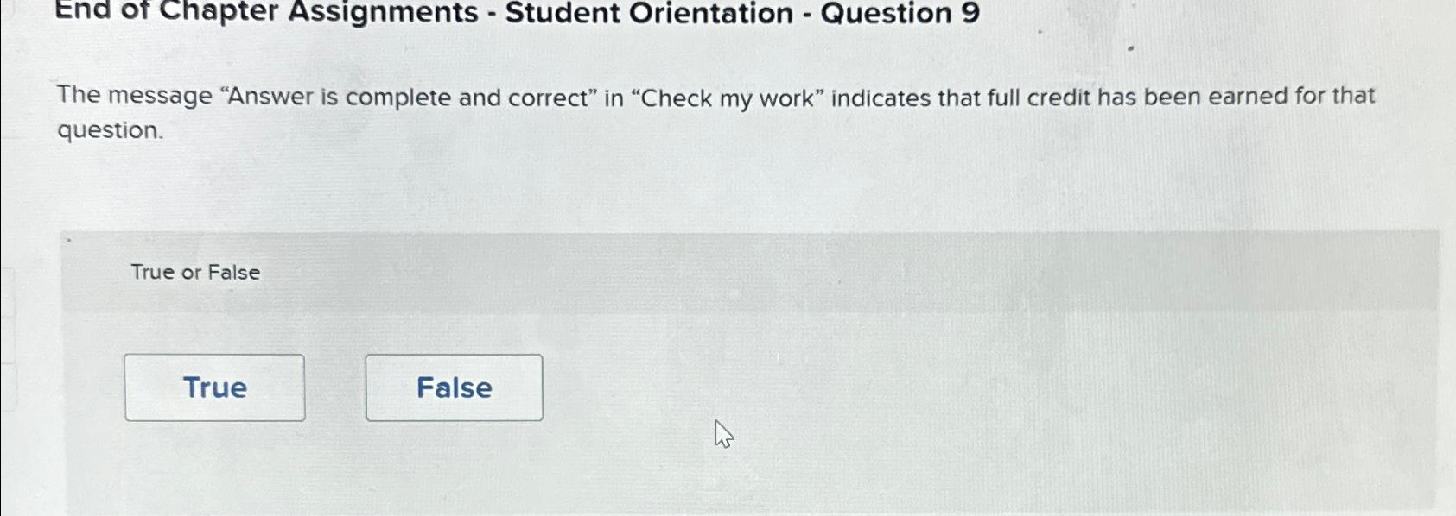Click the question heading text
Screen dimensions: 1456x516
pyautogui.click(x=514, y=13)
